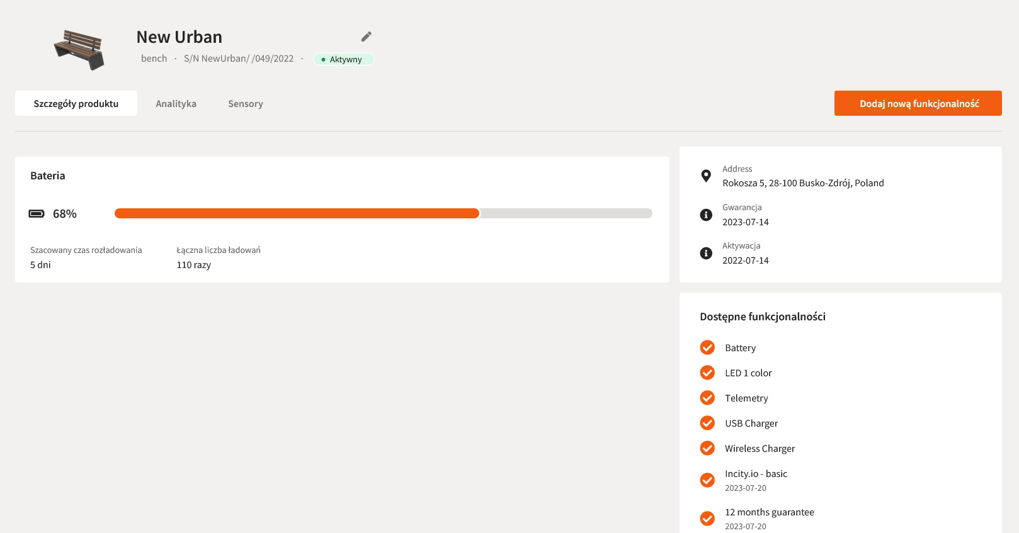This screenshot has height=533, width=1019.
Task: Click the battery icon next to 68%
Action: point(37,214)
